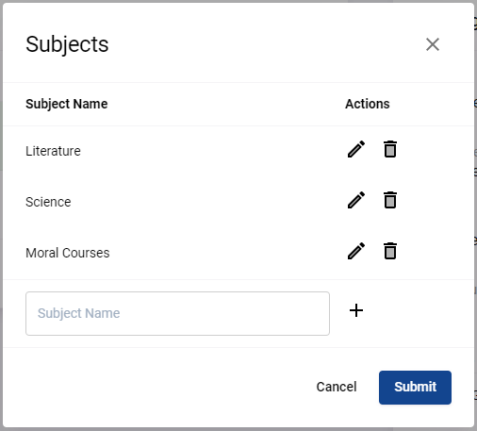
Task: Edit the Moral Courses subject entry
Action: 356,251
